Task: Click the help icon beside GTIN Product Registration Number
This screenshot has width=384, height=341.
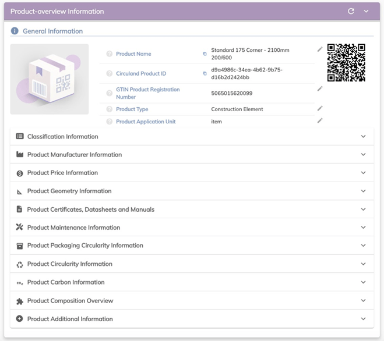Action: (109, 93)
